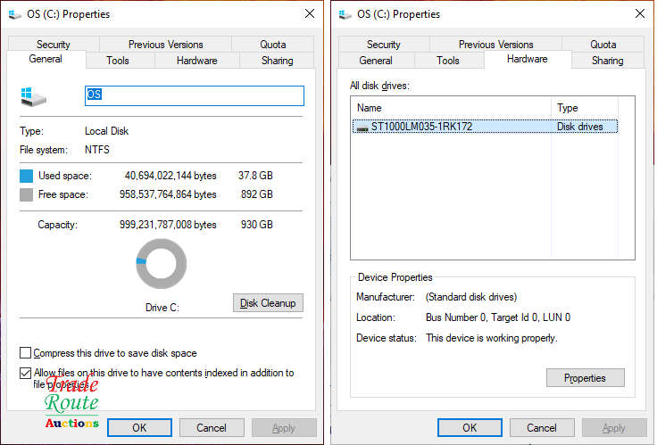Click the blue Used space color swatch

click(x=27, y=176)
